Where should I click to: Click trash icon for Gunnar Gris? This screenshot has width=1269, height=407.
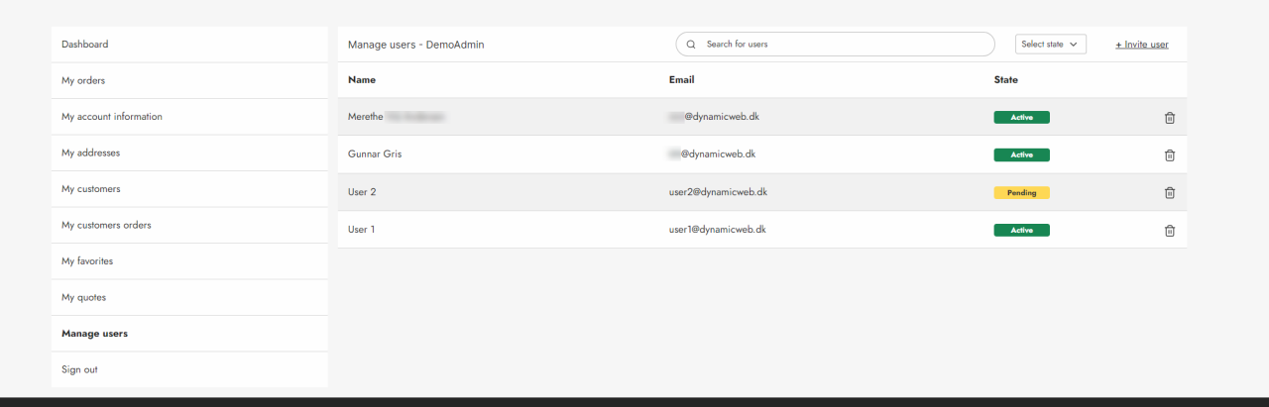tap(1169, 155)
